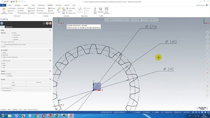
Task: Select the Witness Line tool
Action: pos(71,13)
